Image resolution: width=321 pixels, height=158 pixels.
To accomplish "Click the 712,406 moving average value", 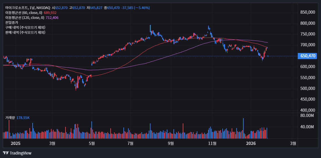I will point(52,18).
